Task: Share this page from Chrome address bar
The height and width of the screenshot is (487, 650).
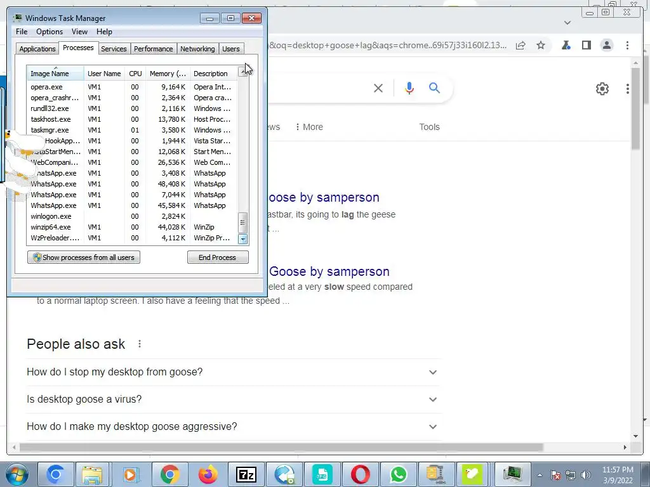Action: pos(521,45)
